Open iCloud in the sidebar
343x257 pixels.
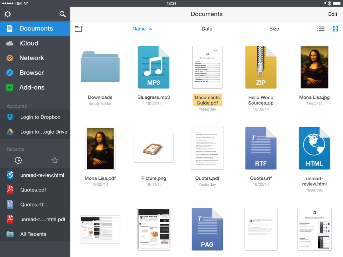point(35,43)
